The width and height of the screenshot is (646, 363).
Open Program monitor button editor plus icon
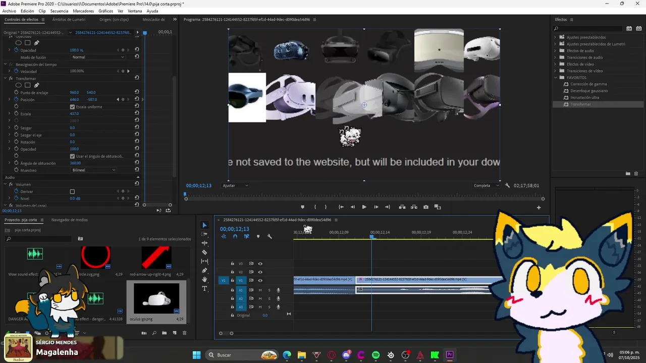tap(539, 208)
